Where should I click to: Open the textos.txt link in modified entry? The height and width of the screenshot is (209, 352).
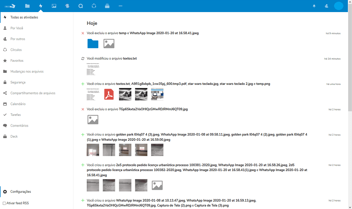pos(130,59)
